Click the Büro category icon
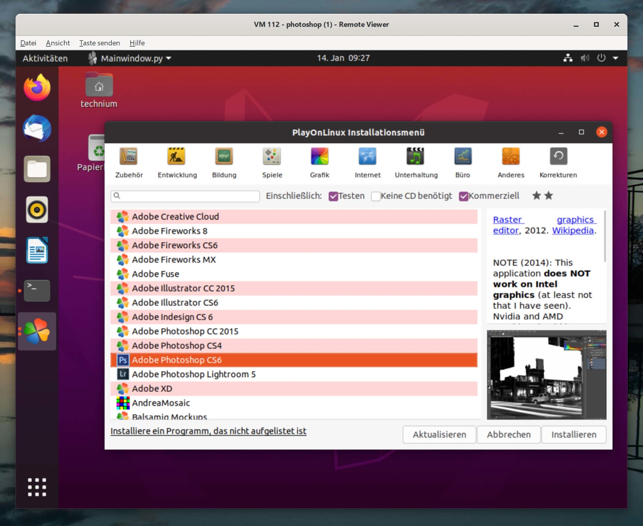Image resolution: width=643 pixels, height=526 pixels. (462, 162)
